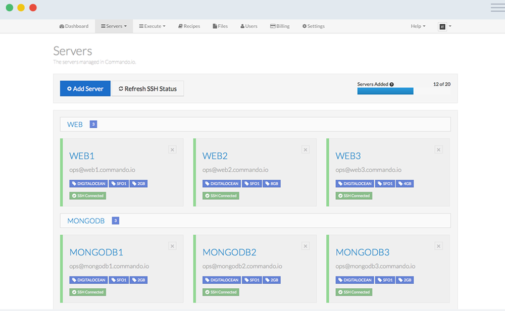Open the Billing page
505x311 pixels.
280,26
